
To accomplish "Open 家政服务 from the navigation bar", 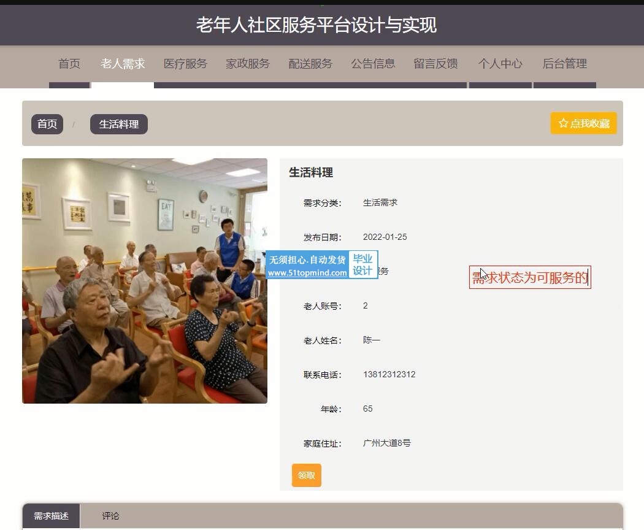I will pyautogui.click(x=248, y=64).
